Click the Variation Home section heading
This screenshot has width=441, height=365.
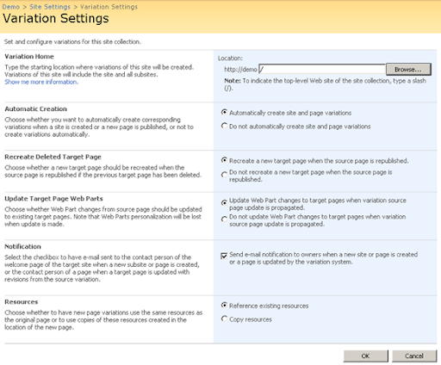pos(29,57)
